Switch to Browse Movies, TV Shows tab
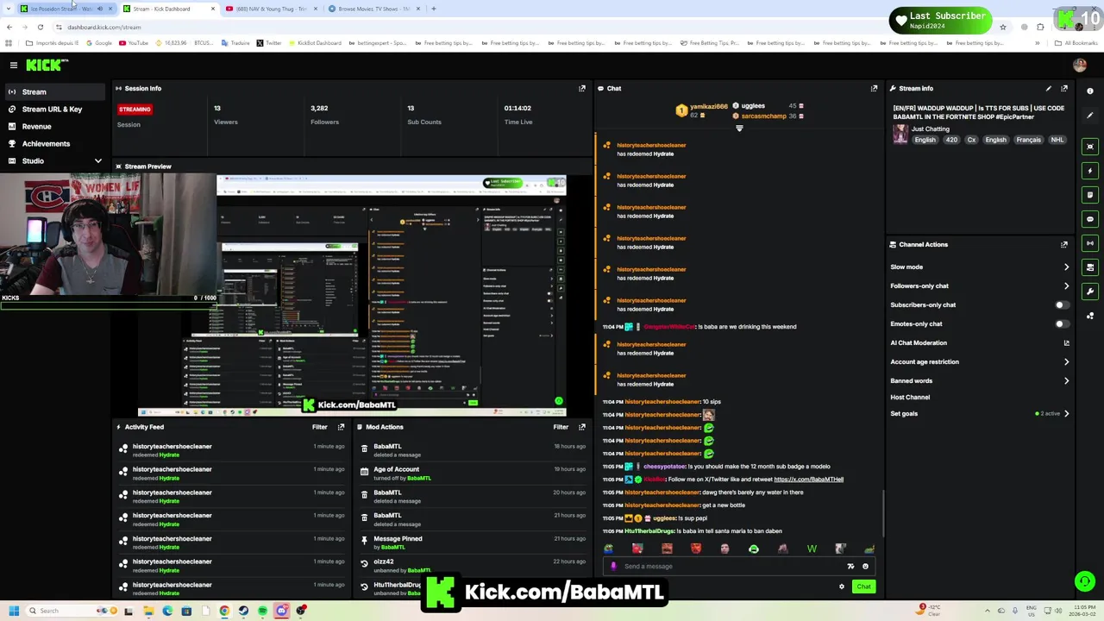The width and height of the screenshot is (1104, 621). [x=373, y=9]
